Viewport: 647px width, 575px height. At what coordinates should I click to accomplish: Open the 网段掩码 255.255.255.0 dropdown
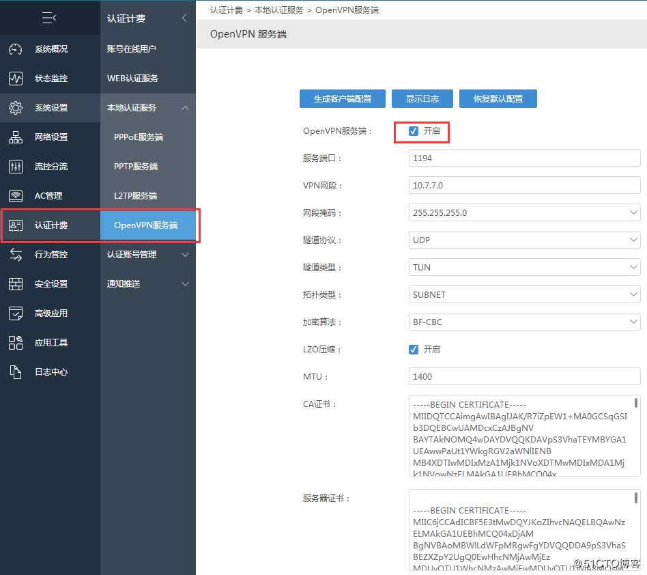pyautogui.click(x=524, y=212)
